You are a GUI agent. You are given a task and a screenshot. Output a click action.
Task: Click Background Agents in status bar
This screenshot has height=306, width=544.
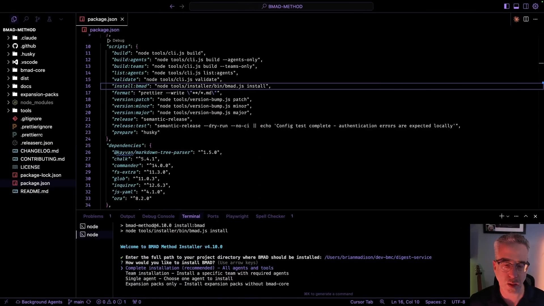(x=39, y=302)
